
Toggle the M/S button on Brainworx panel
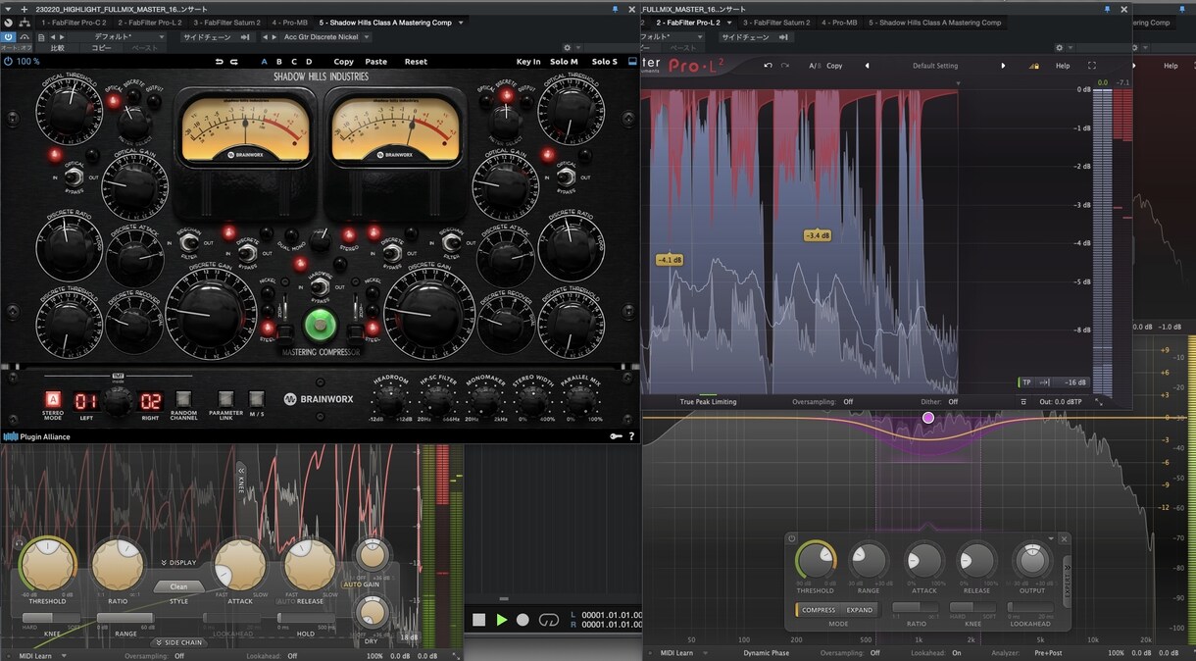click(x=256, y=398)
